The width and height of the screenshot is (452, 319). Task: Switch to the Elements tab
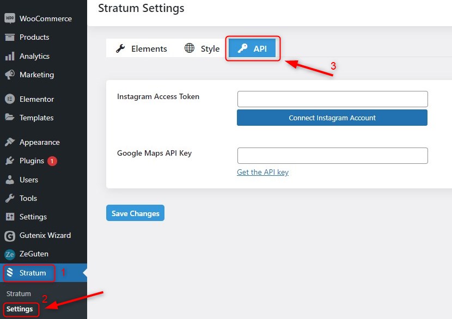tap(141, 48)
